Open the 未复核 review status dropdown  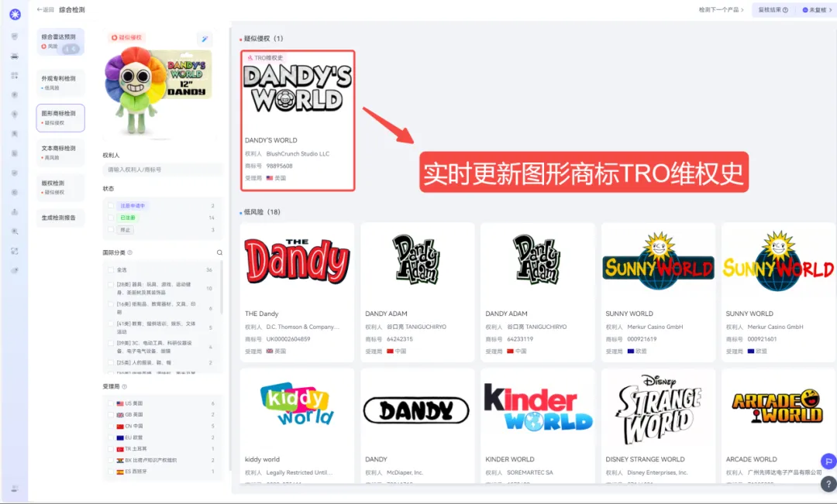pos(817,9)
